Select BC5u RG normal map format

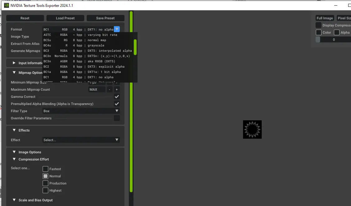[x=87, y=40]
